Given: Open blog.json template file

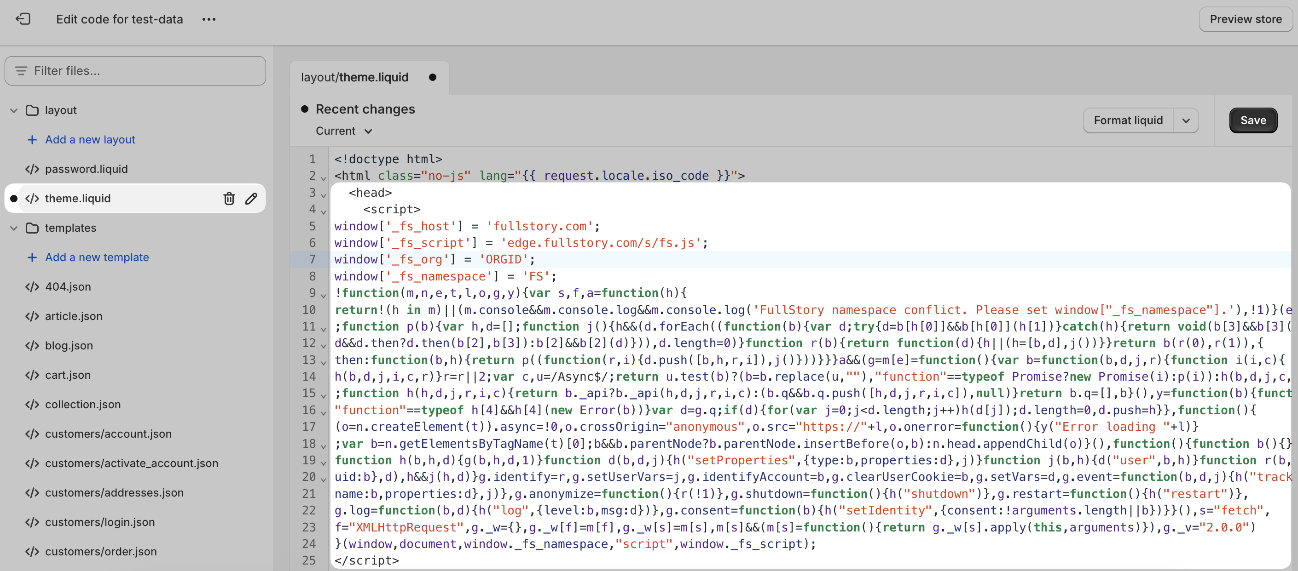Looking at the screenshot, I should pyautogui.click(x=69, y=346).
